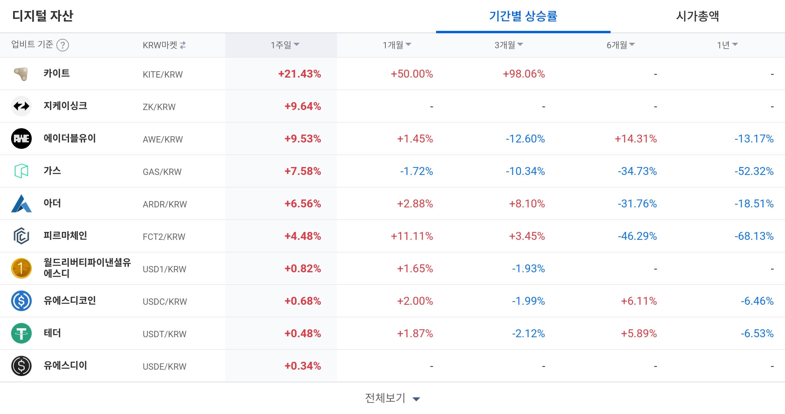Click the 유에스디이 USDE coin icon
Image resolution: width=785 pixels, height=414 pixels.
coord(22,366)
